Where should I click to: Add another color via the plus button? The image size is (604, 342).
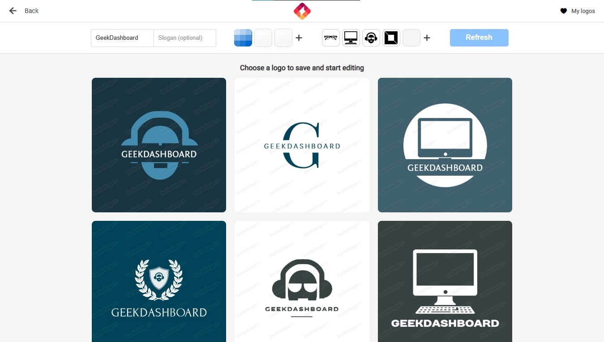(299, 38)
